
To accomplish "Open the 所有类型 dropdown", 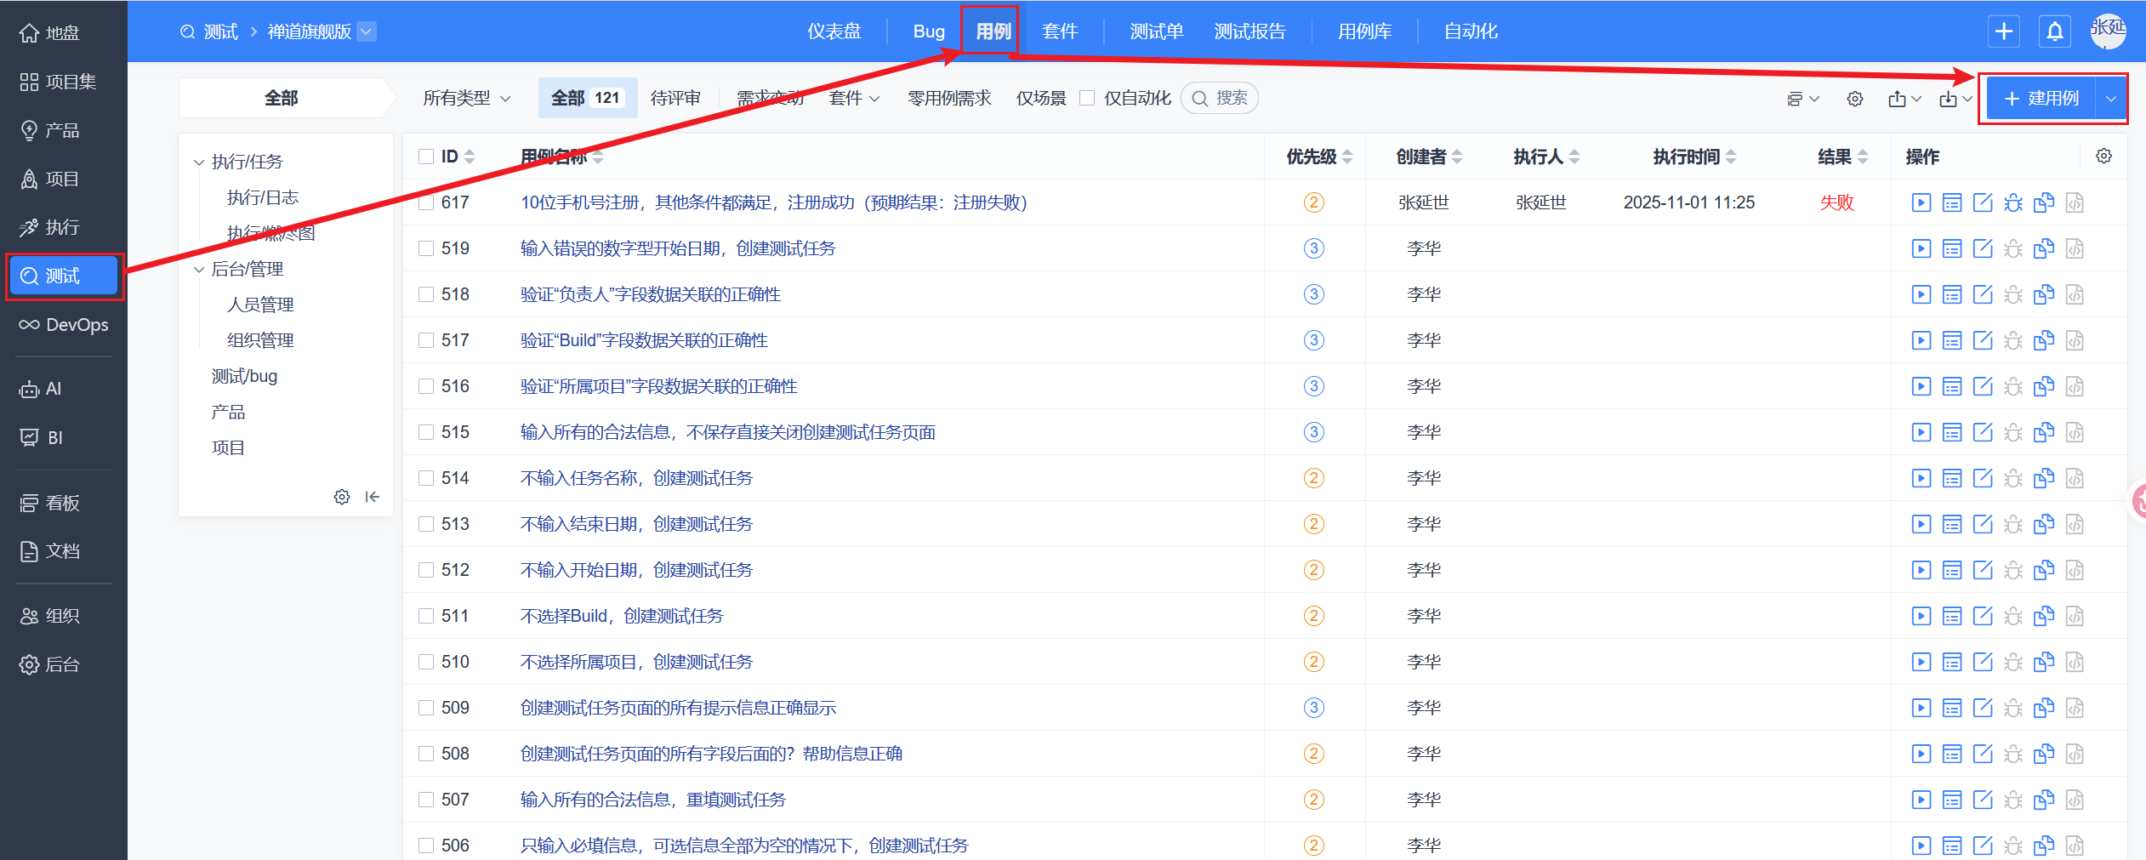I will 466,99.
